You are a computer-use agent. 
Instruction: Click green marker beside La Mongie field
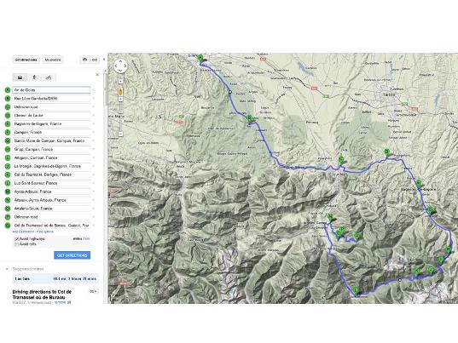(x=8, y=166)
